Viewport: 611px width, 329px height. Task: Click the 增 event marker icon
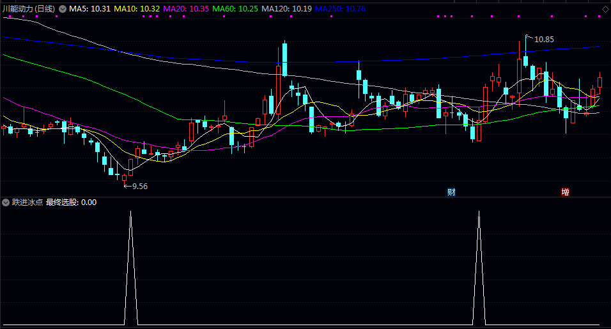pos(565,192)
